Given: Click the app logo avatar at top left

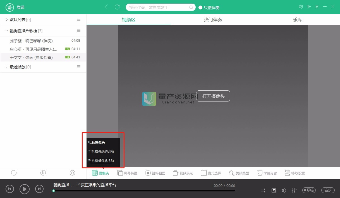Looking at the screenshot, I should click(x=10, y=7).
